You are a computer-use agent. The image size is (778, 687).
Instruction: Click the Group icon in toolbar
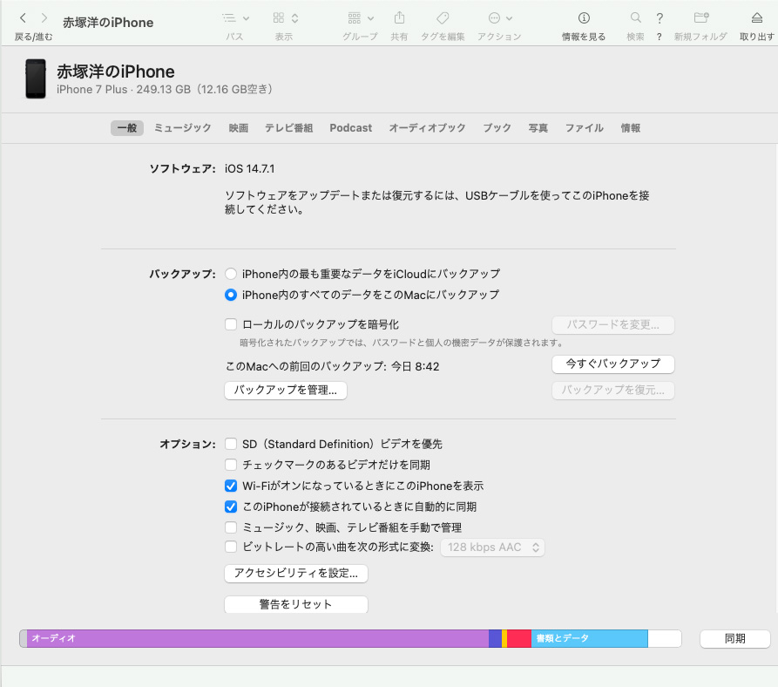click(355, 18)
